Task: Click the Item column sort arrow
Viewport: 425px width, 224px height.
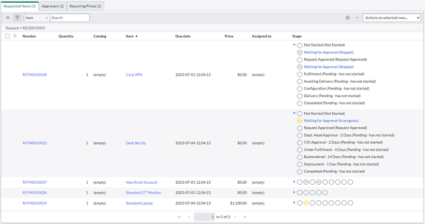Action: click(136, 36)
